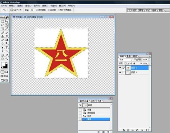Open the Layer menu
Screen dimensions: 170x133
pos(28,6)
